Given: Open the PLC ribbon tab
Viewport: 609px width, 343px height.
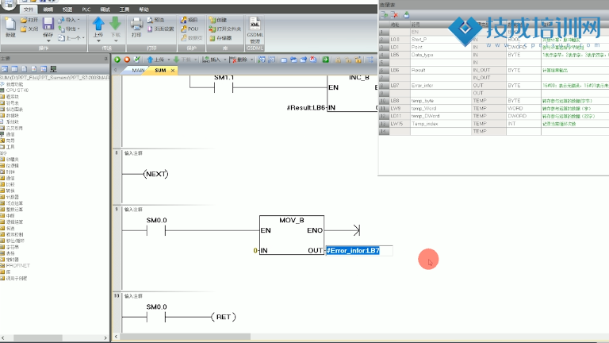Looking at the screenshot, I should (86, 10).
